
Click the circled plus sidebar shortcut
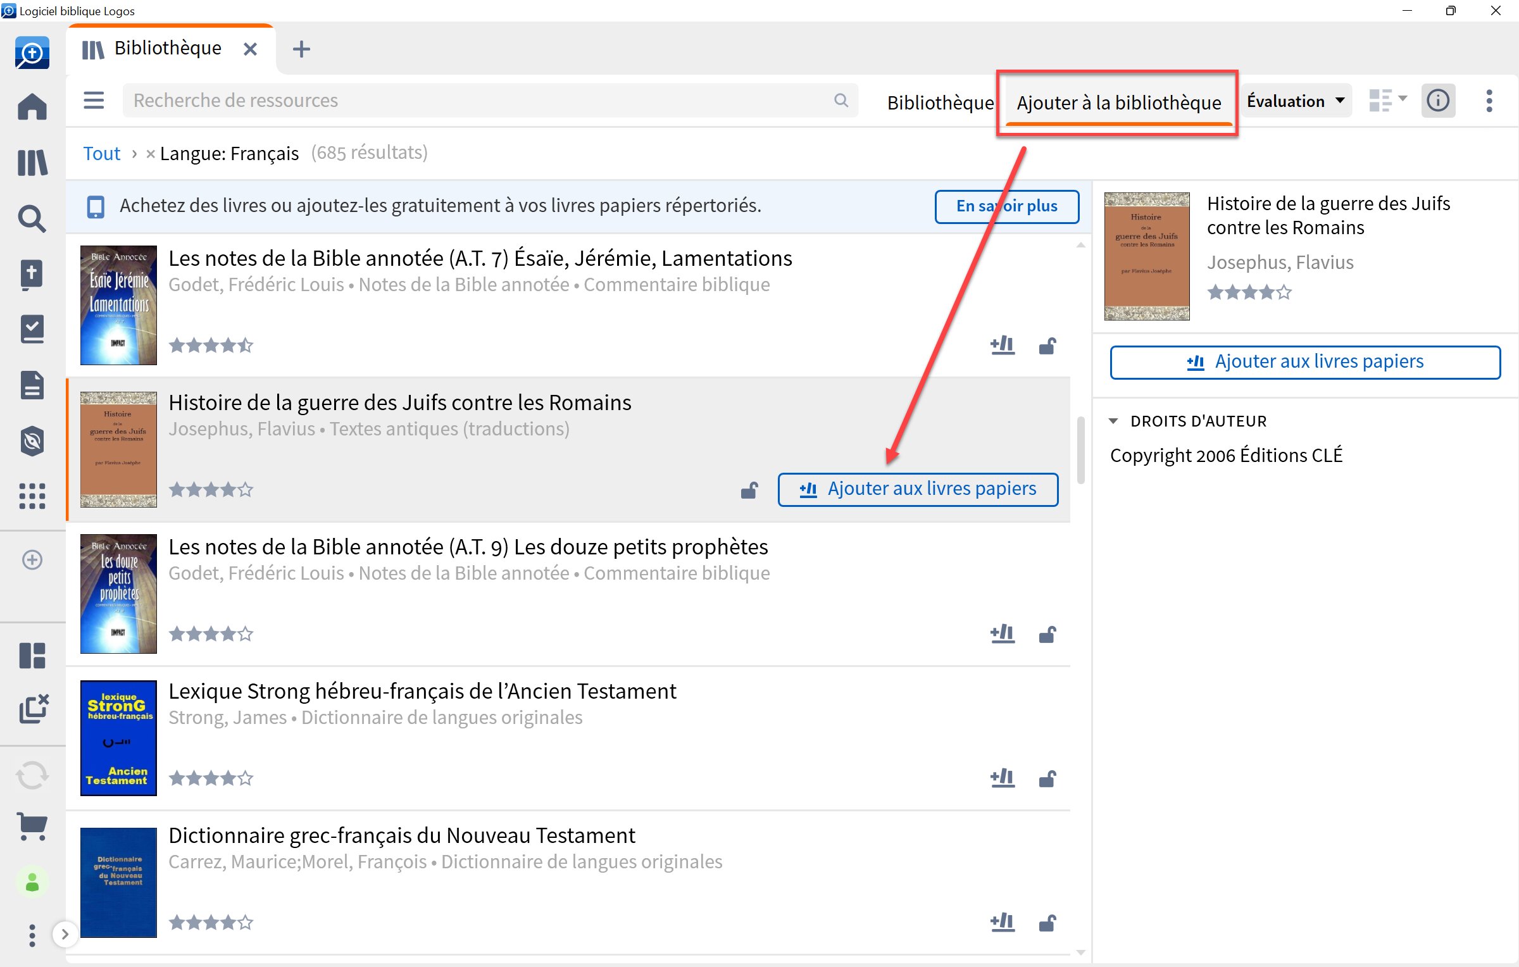point(32,560)
